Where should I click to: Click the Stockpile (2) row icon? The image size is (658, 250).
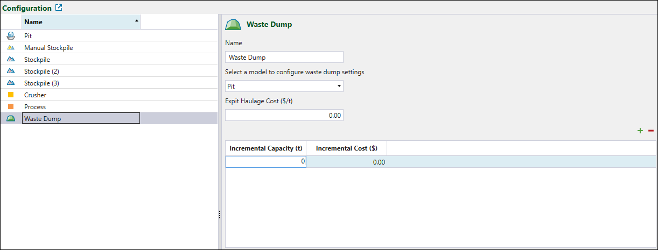pos(11,72)
